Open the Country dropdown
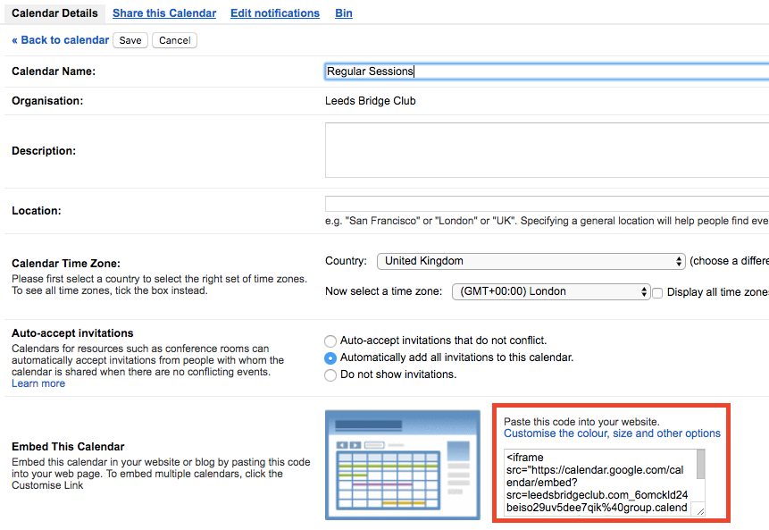Image resolution: width=769 pixels, height=530 pixels. click(531, 261)
